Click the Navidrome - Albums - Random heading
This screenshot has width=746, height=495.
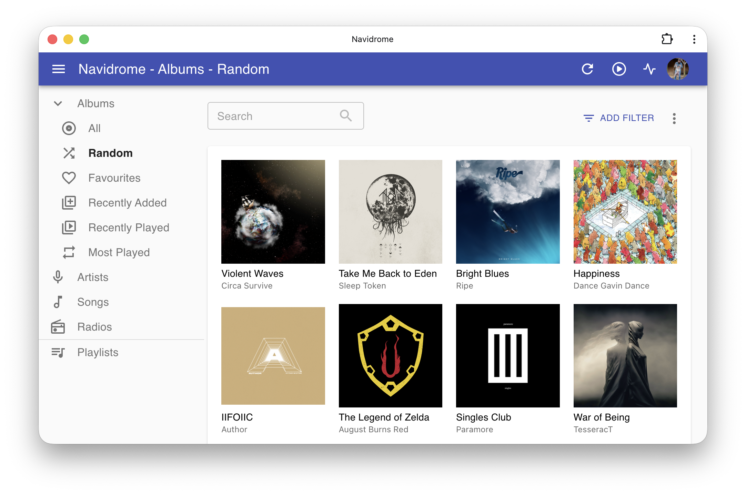(x=174, y=69)
